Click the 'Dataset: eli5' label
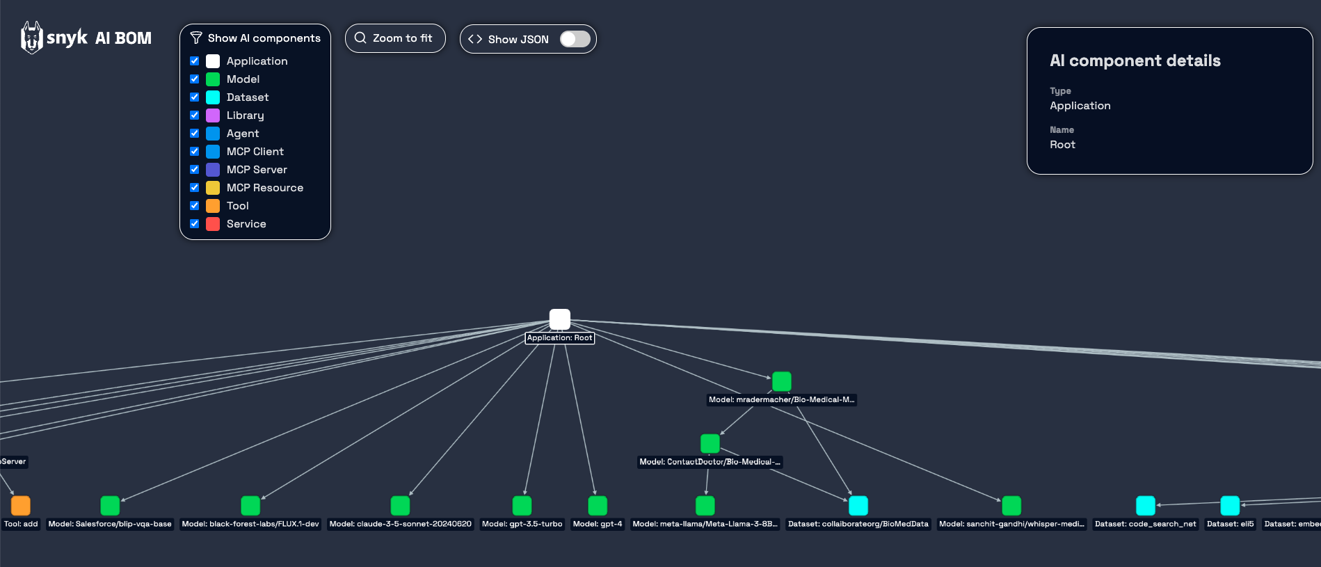The width and height of the screenshot is (1321, 567). (x=1230, y=524)
